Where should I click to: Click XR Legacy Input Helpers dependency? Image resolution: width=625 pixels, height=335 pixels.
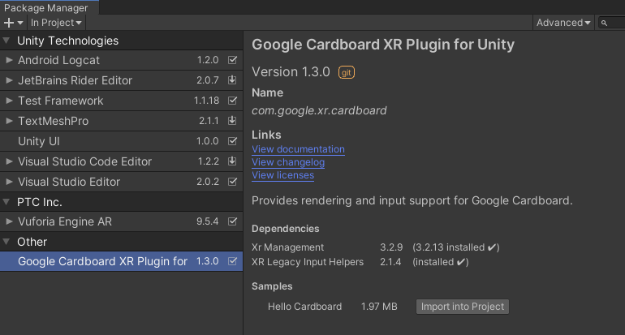pyautogui.click(x=308, y=262)
